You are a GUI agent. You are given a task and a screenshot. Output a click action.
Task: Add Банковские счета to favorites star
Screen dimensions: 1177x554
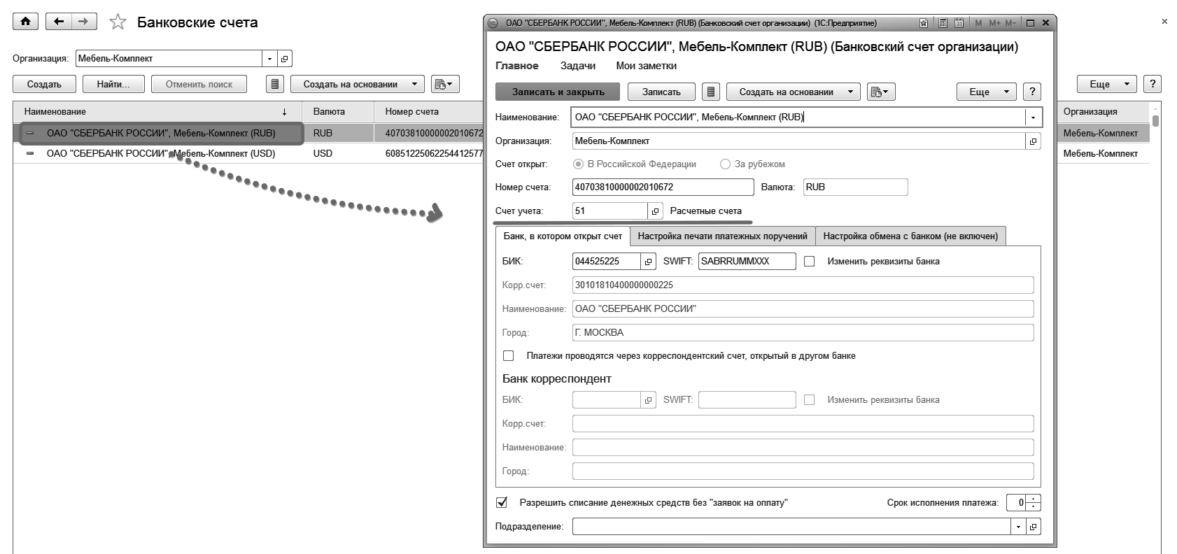118,22
